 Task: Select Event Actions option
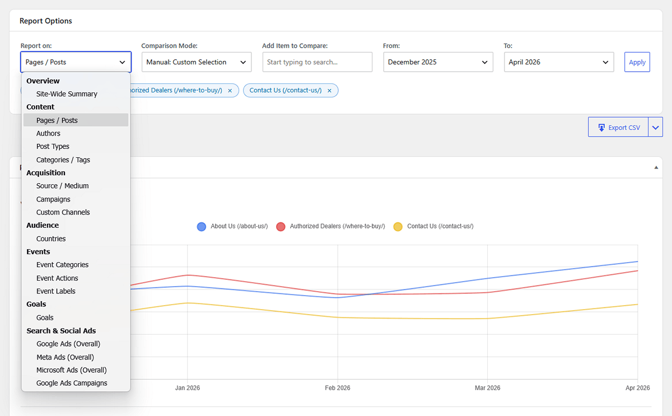click(x=76, y=278)
